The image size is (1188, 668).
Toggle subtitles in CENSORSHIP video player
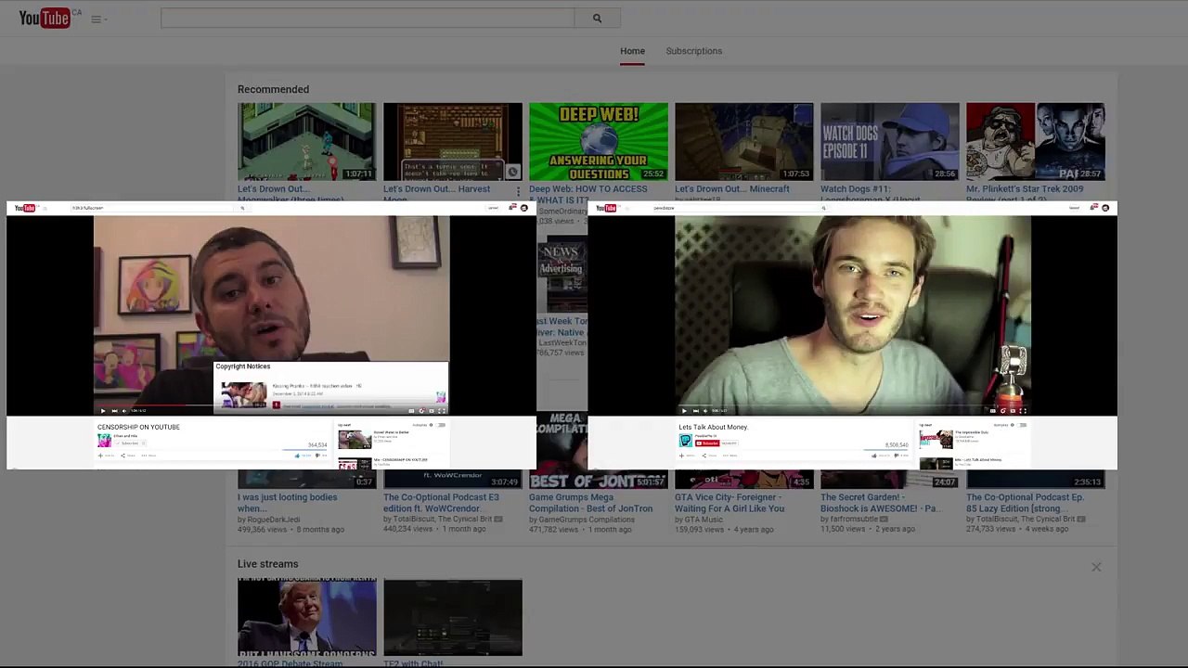pyautogui.click(x=411, y=411)
